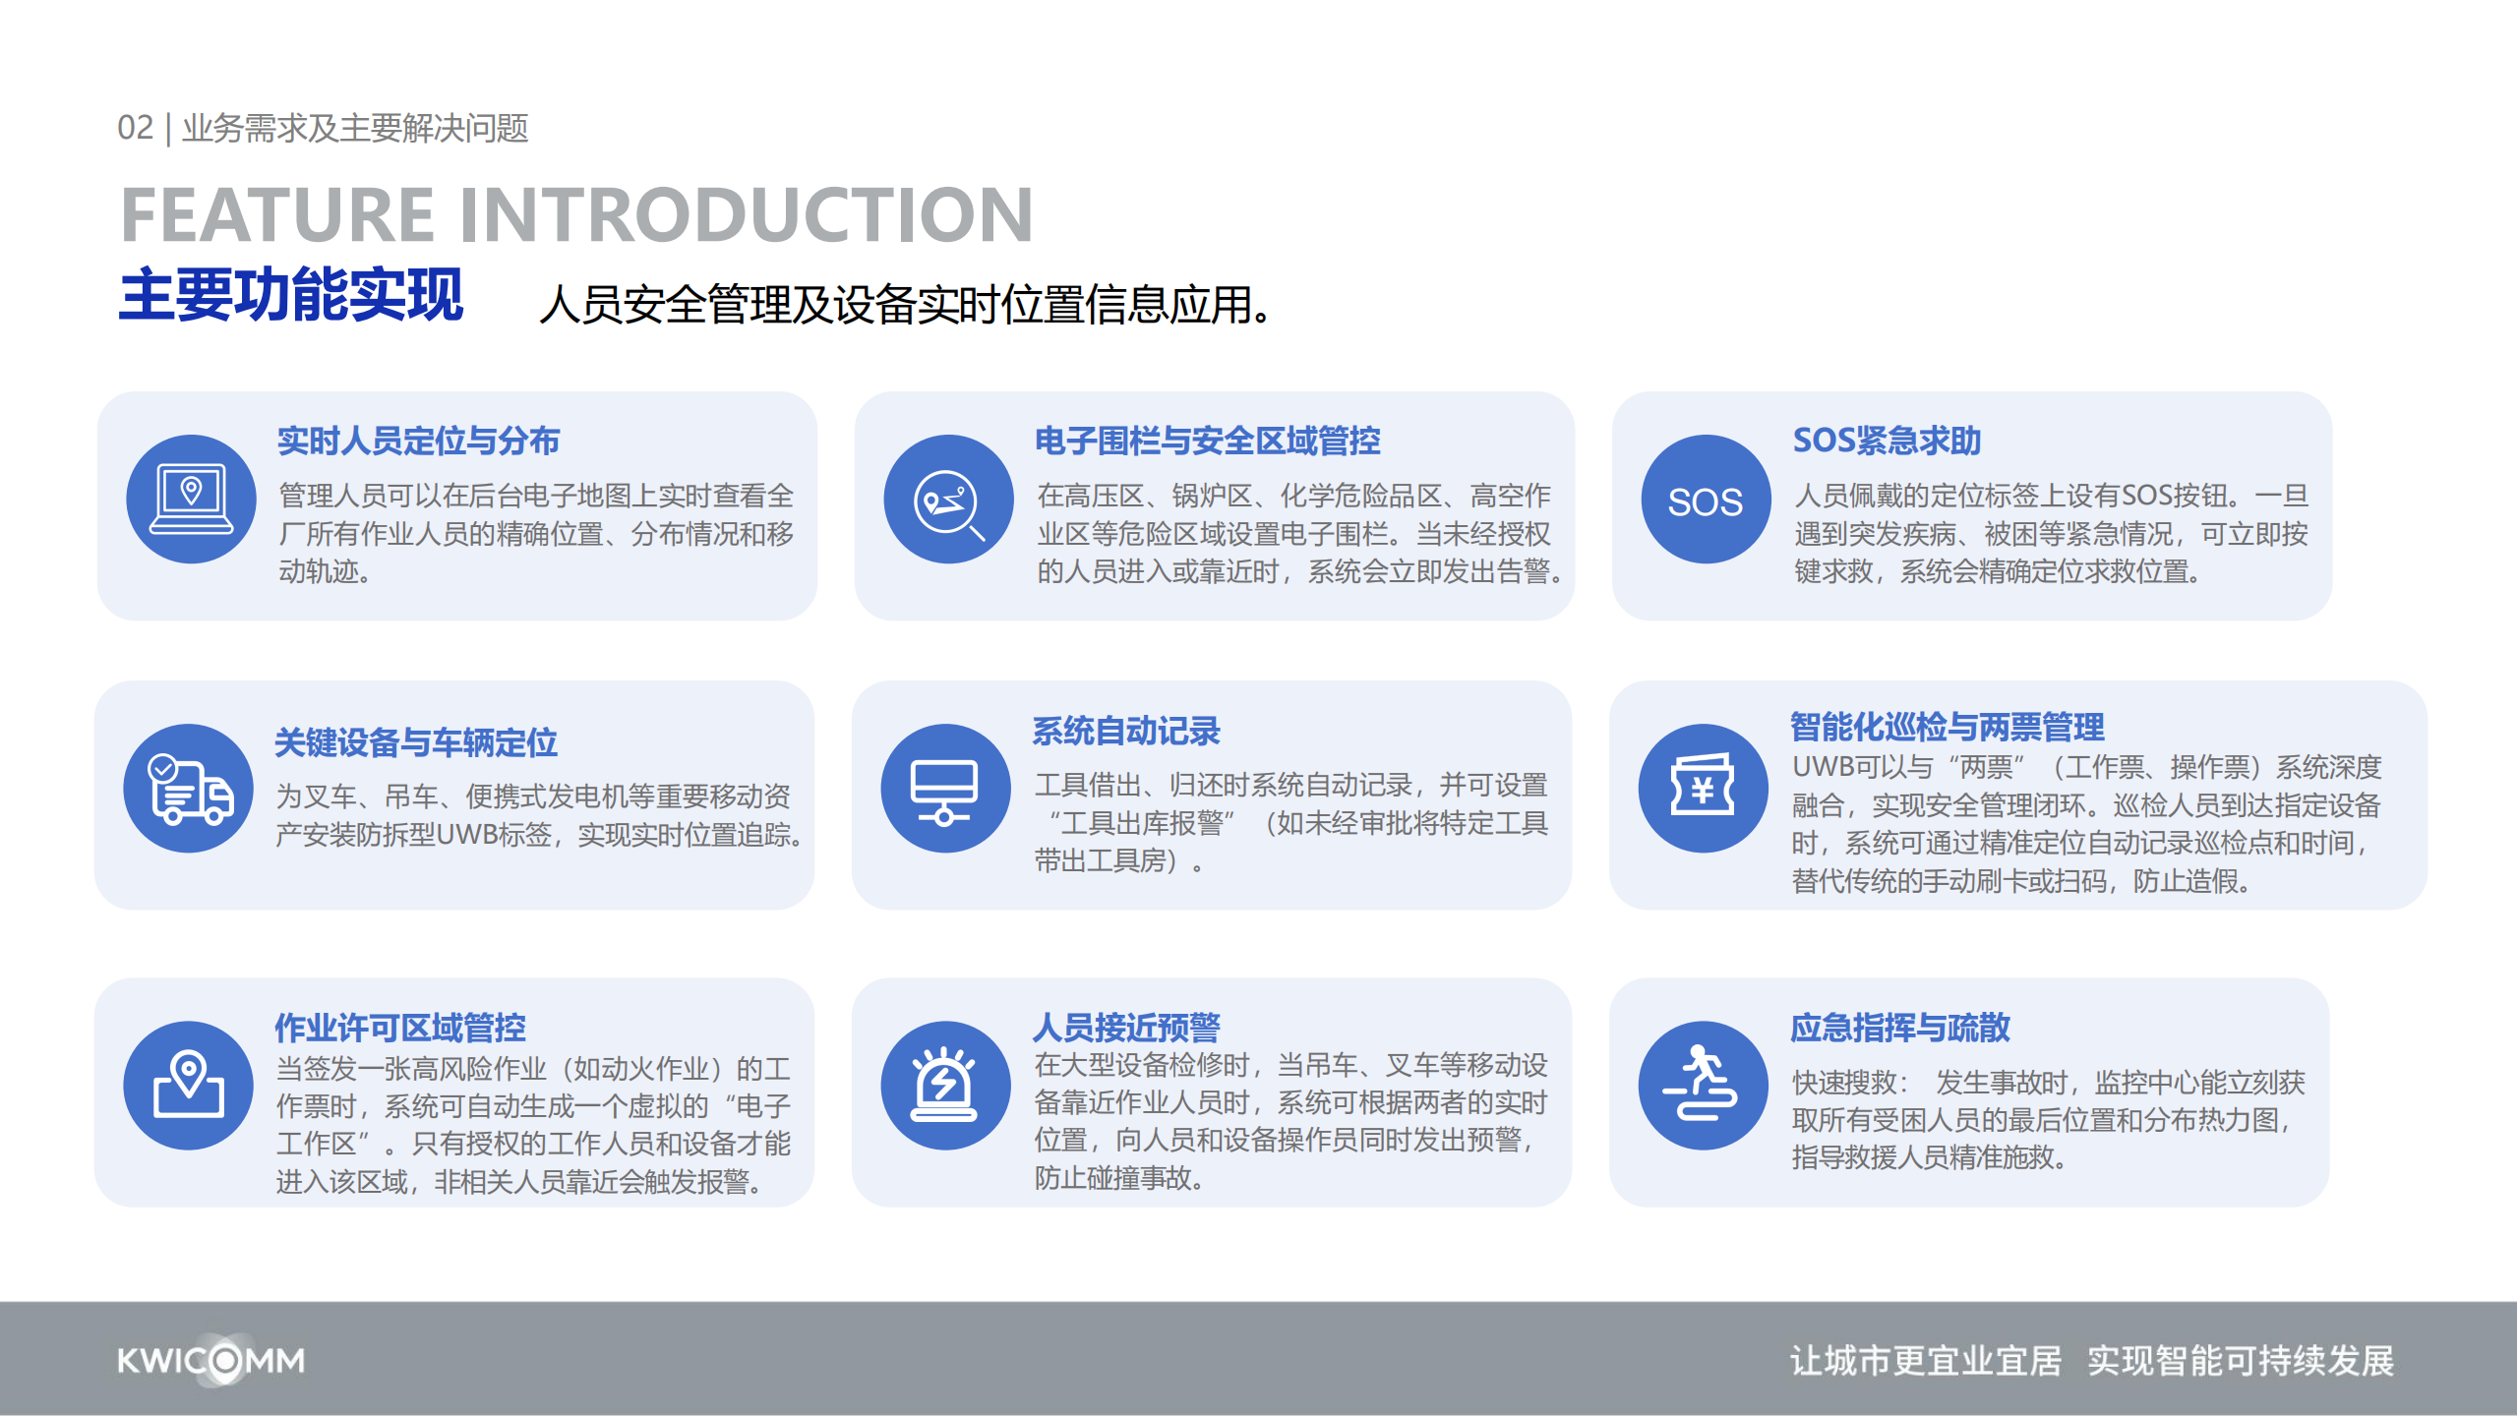Click the blue 主要功能实现 title

[x=291, y=295]
